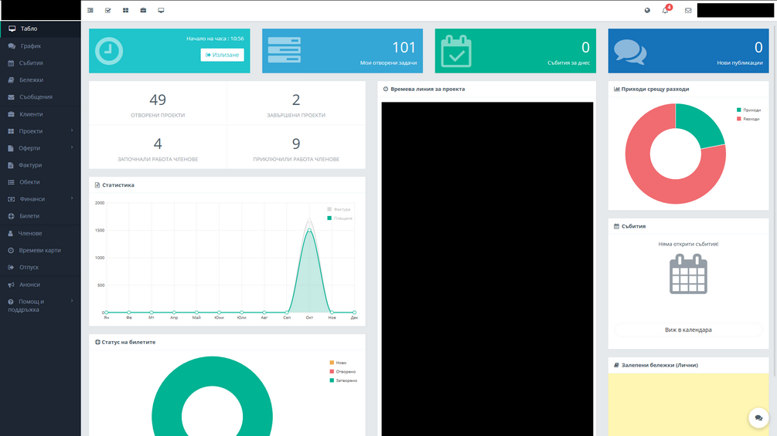Click the 4 Започнали работа членове stat

click(158, 148)
